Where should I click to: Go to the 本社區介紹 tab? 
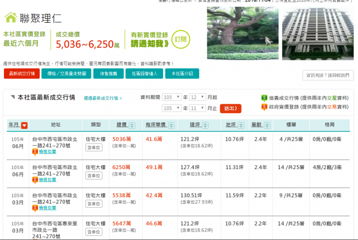pos(182,73)
